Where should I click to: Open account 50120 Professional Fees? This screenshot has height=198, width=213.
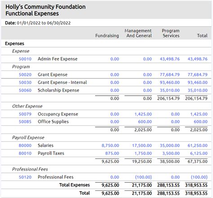pyautogui.click(x=25, y=177)
